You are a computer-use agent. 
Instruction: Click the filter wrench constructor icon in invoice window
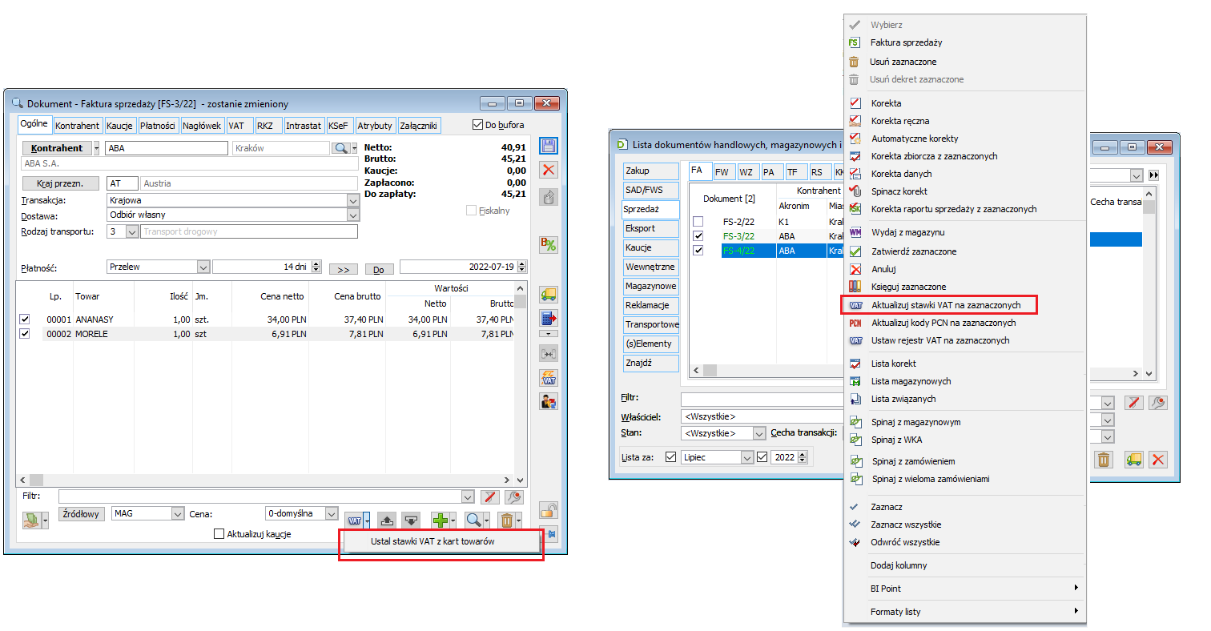coord(514,496)
